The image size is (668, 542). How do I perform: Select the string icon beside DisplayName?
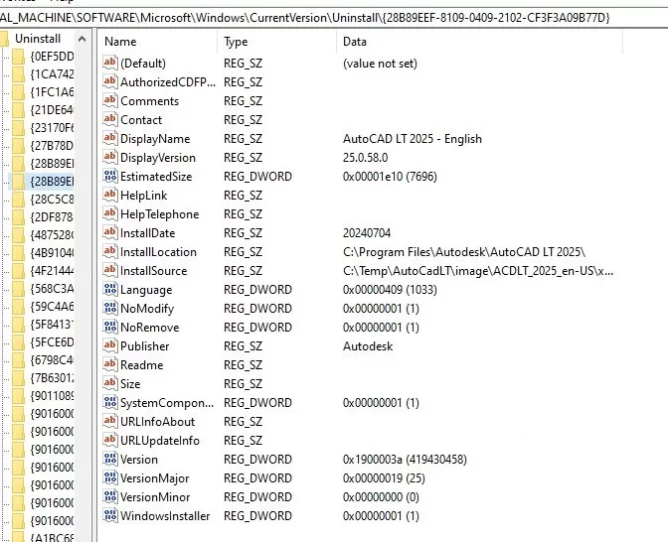(x=110, y=138)
